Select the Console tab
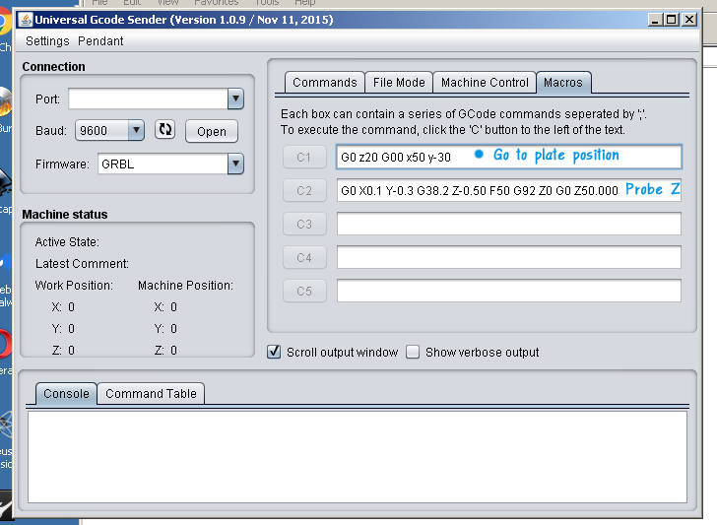 click(66, 393)
